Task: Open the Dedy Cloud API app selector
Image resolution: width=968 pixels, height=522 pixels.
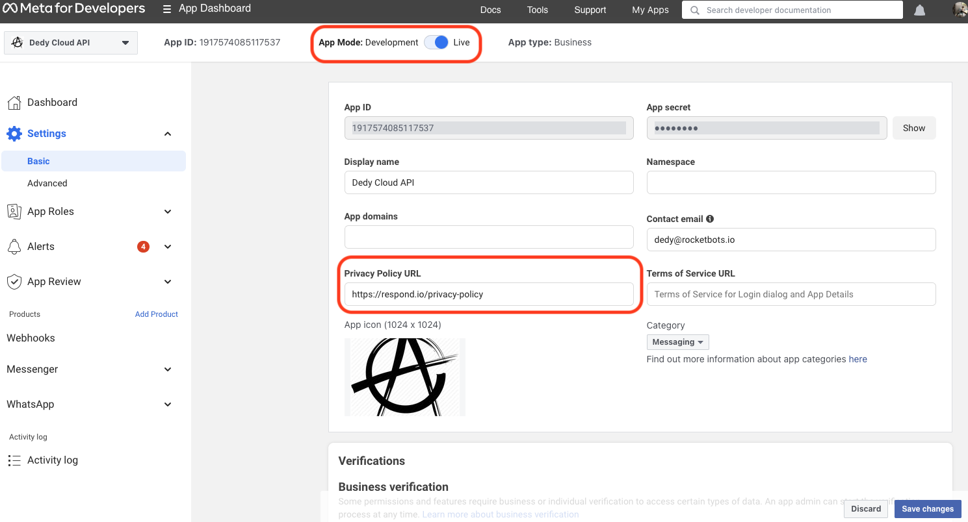Action: [71, 43]
